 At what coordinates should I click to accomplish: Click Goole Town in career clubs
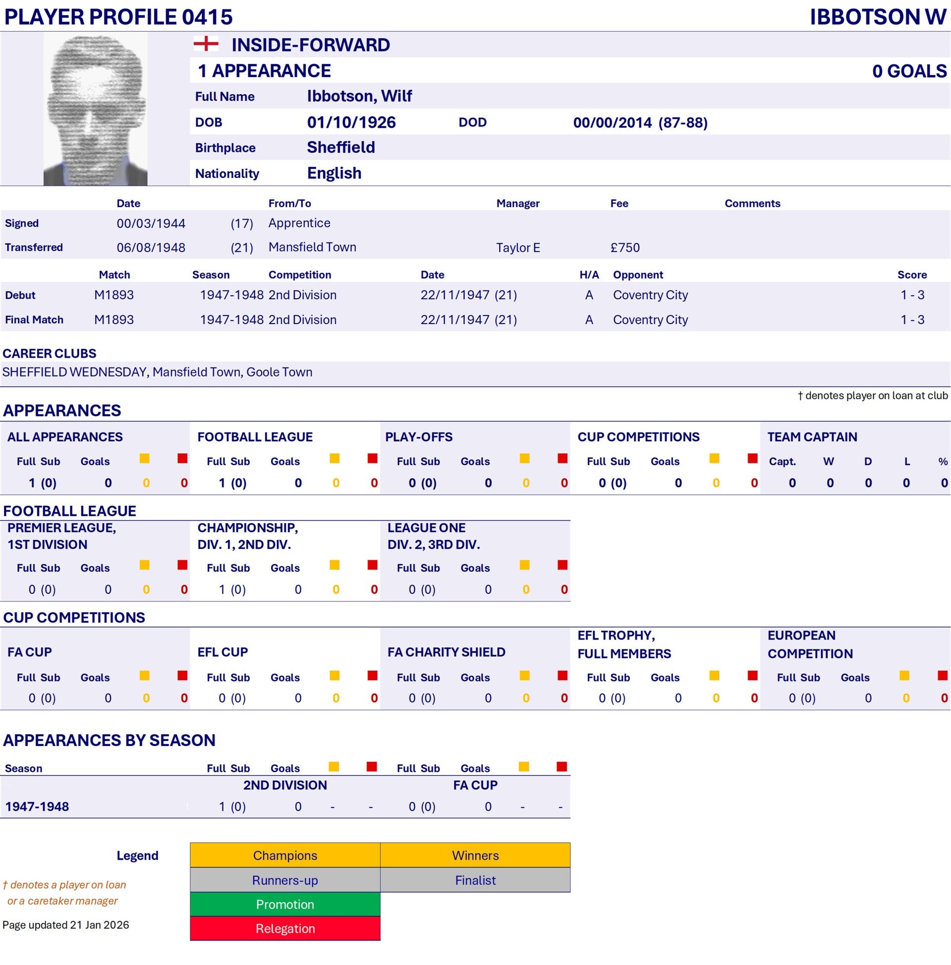279,372
